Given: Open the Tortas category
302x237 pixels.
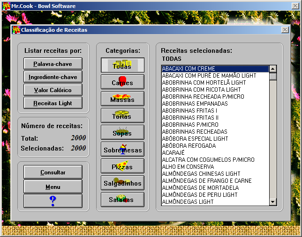Looking at the screenshot, I should point(122,115).
